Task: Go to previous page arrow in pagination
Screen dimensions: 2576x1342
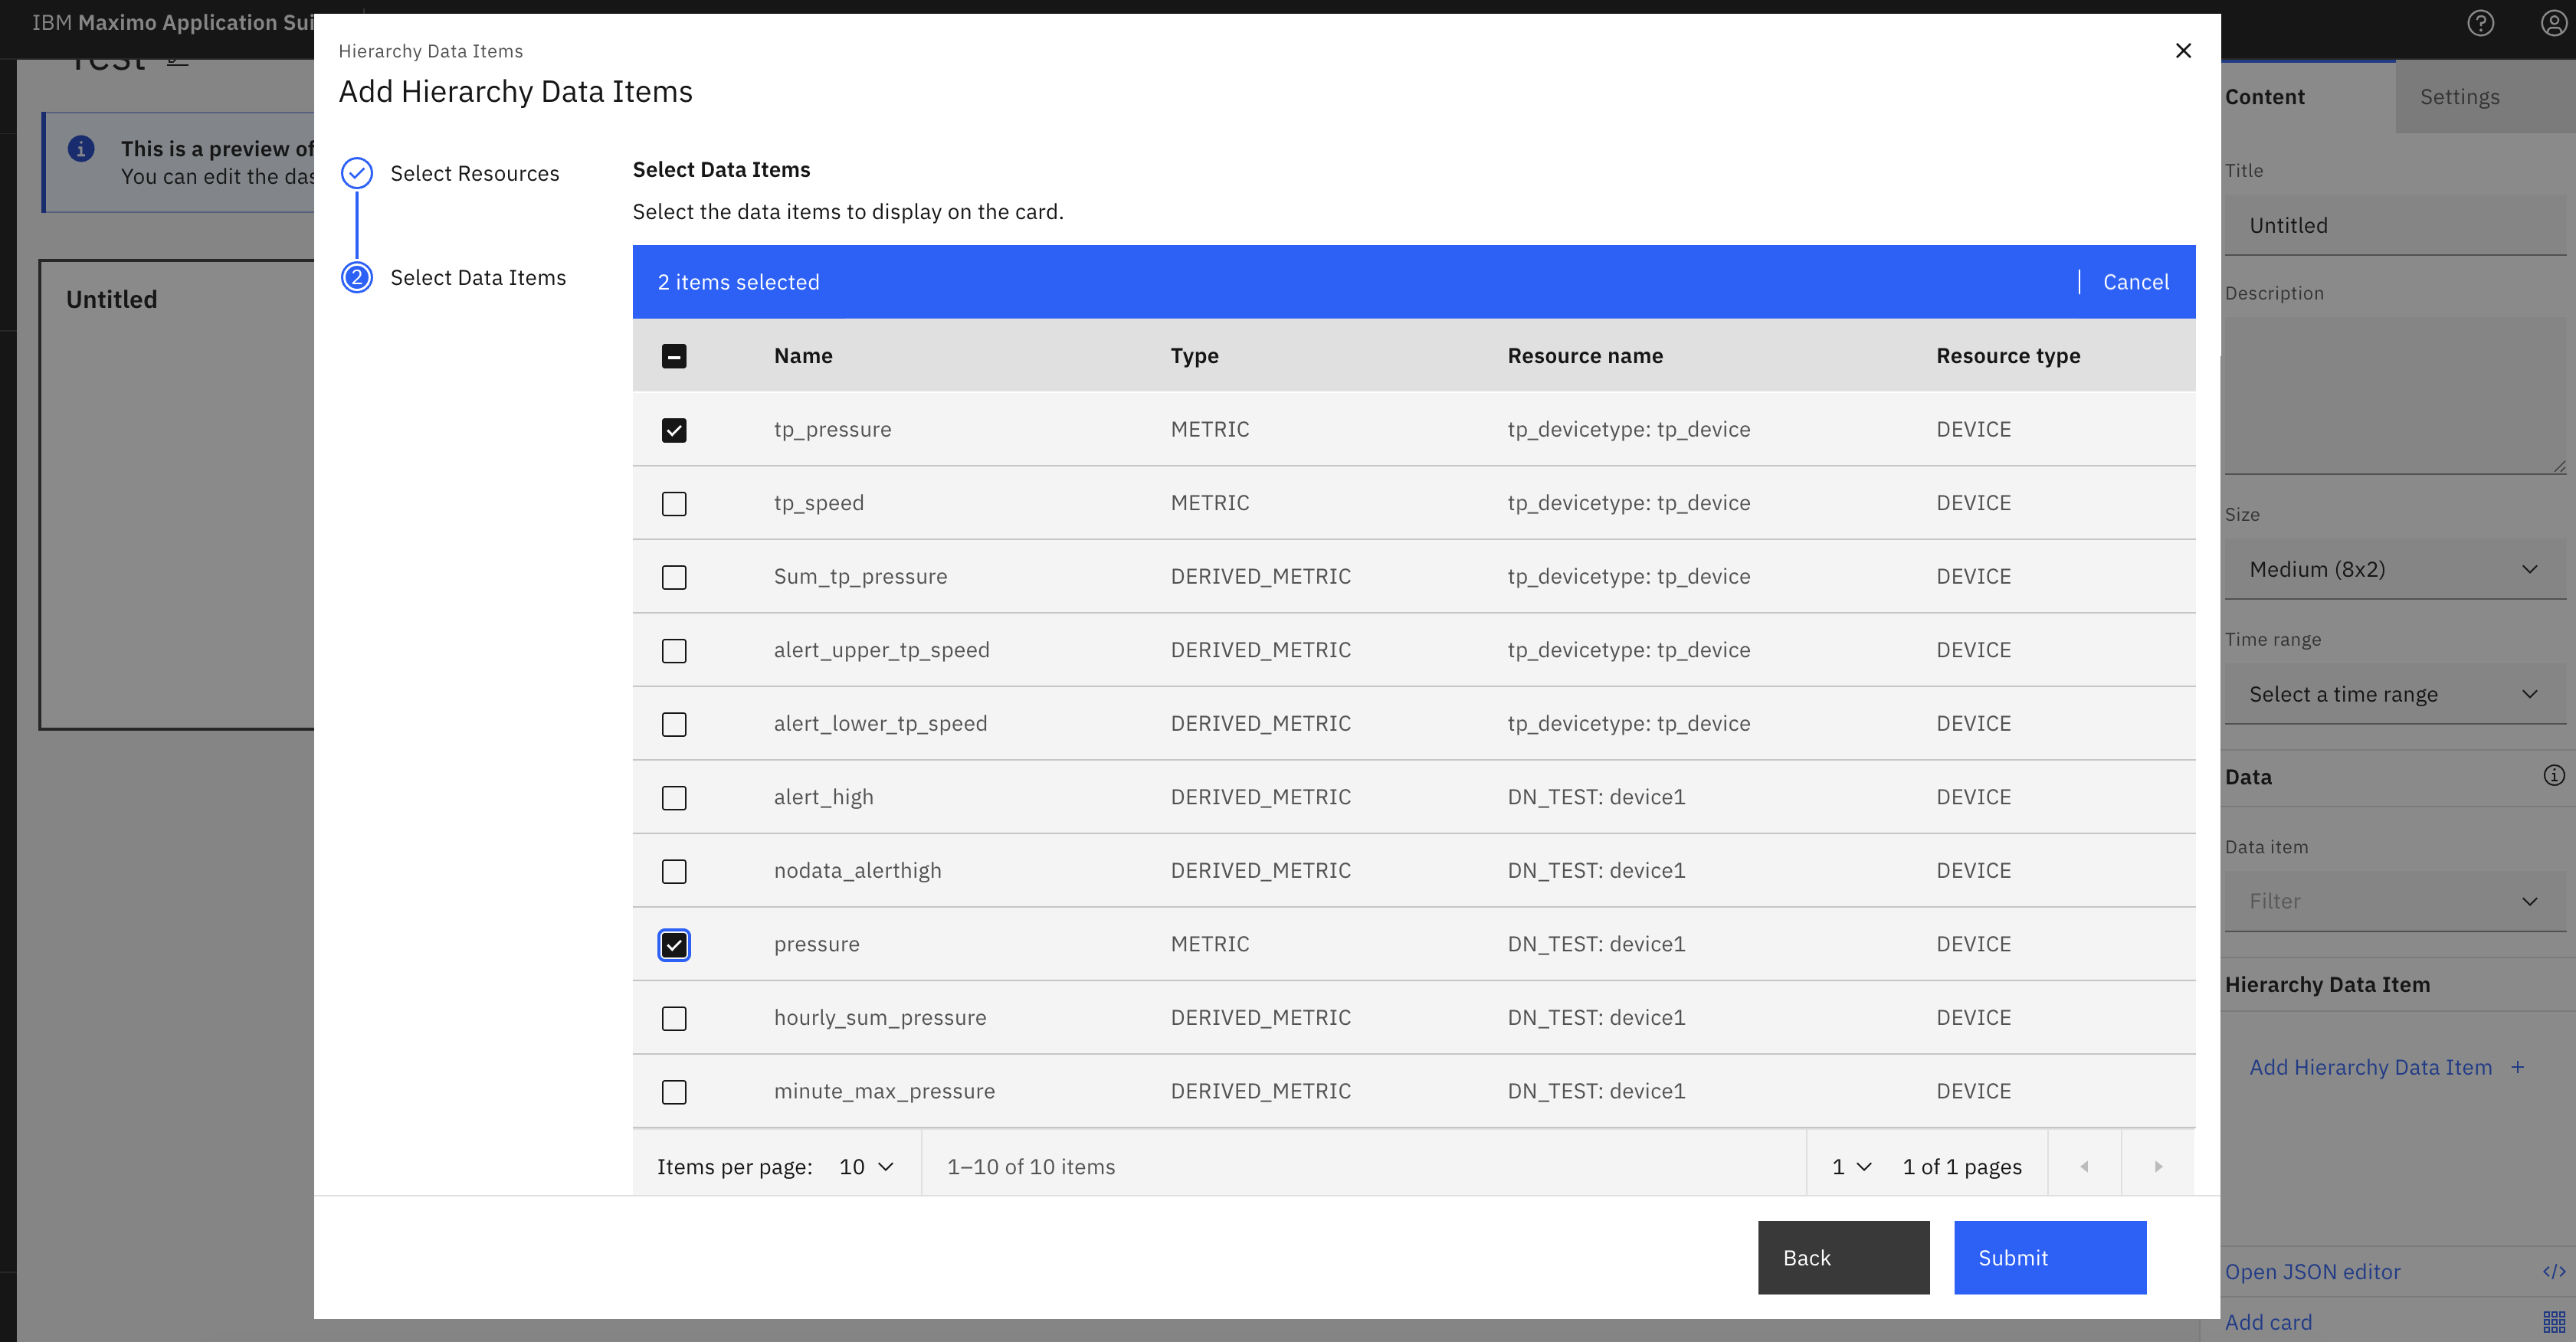Action: point(2084,1166)
